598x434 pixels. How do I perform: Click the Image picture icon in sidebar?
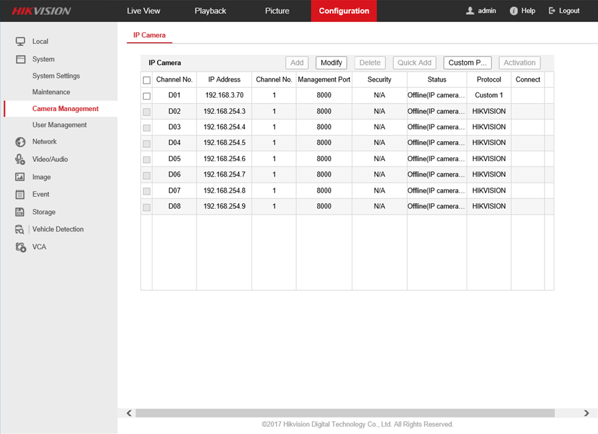pos(20,177)
